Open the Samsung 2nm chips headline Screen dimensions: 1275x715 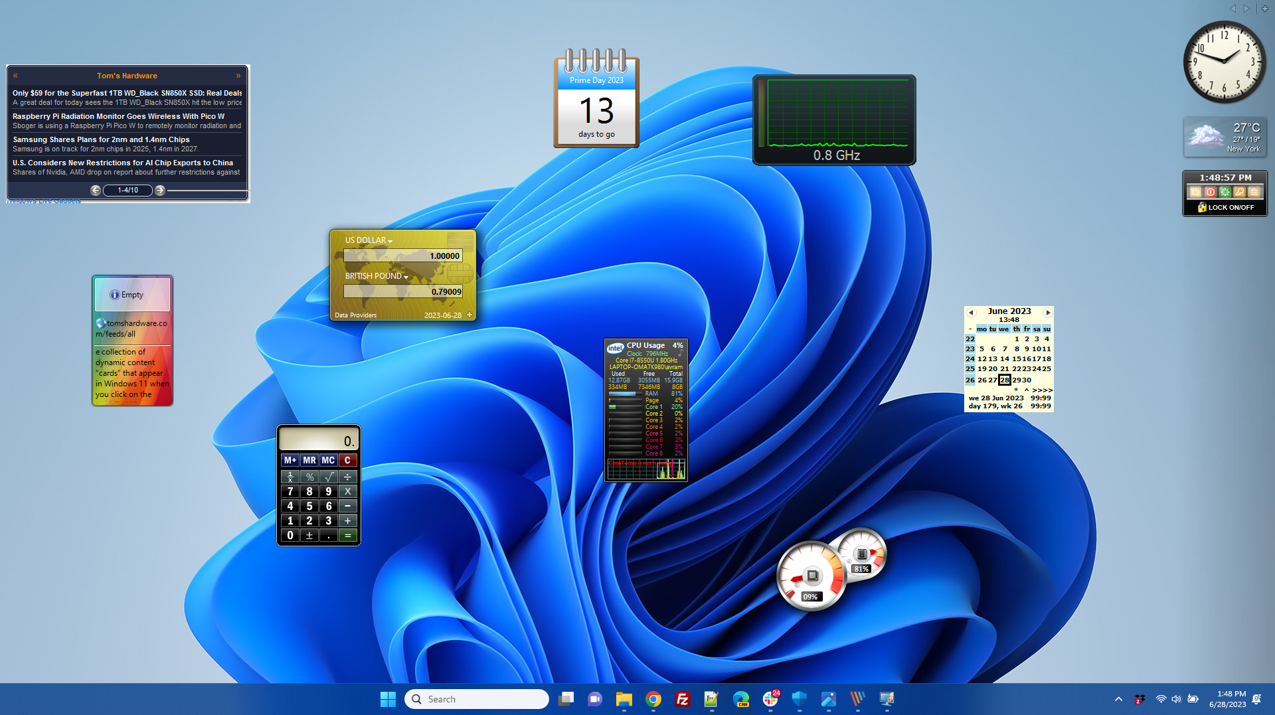click(x=100, y=139)
